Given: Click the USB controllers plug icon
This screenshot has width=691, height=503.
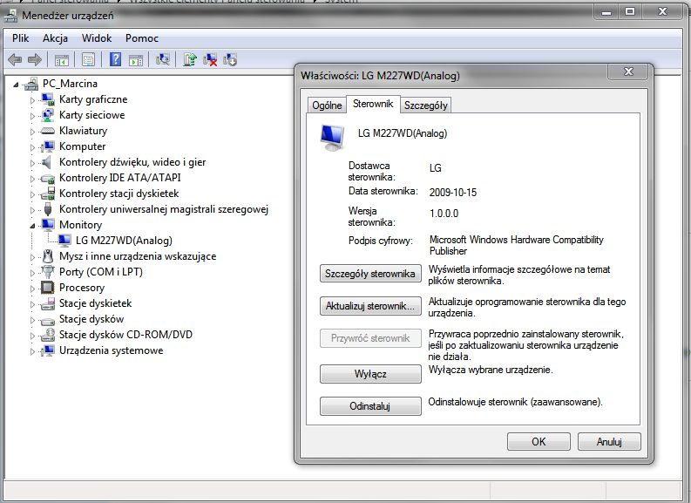Looking at the screenshot, I should point(48,209).
